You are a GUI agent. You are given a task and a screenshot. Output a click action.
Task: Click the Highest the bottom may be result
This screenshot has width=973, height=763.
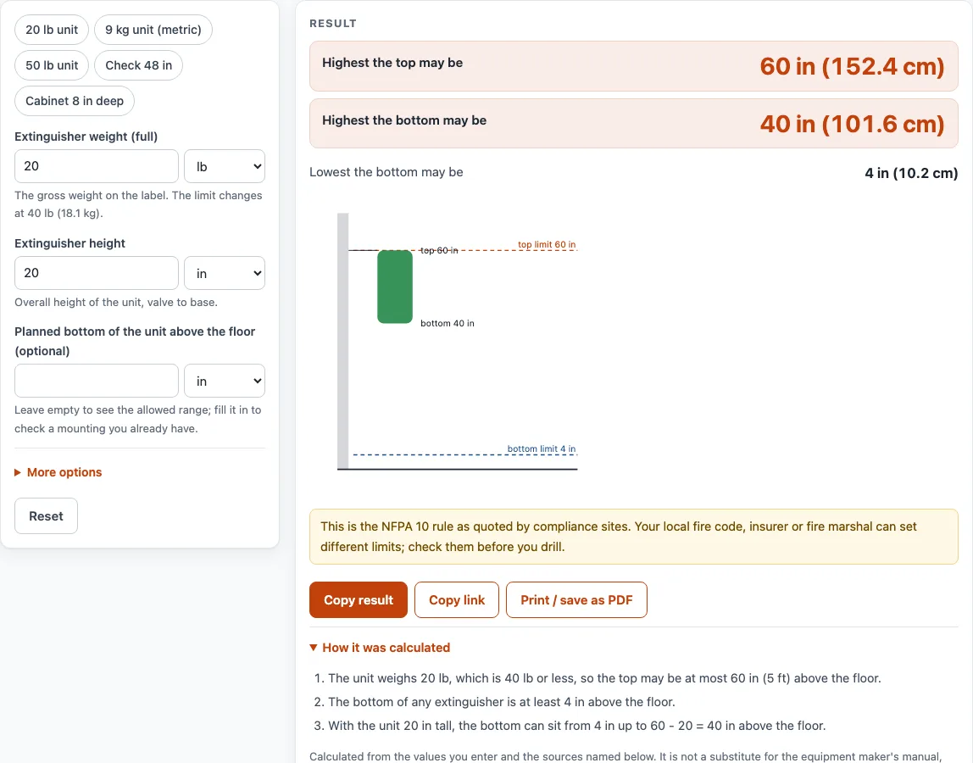point(634,124)
